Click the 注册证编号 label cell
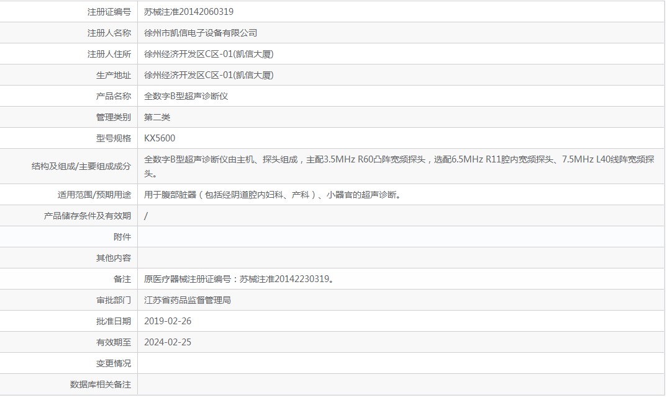The height and width of the screenshot is (403, 667). [109, 12]
